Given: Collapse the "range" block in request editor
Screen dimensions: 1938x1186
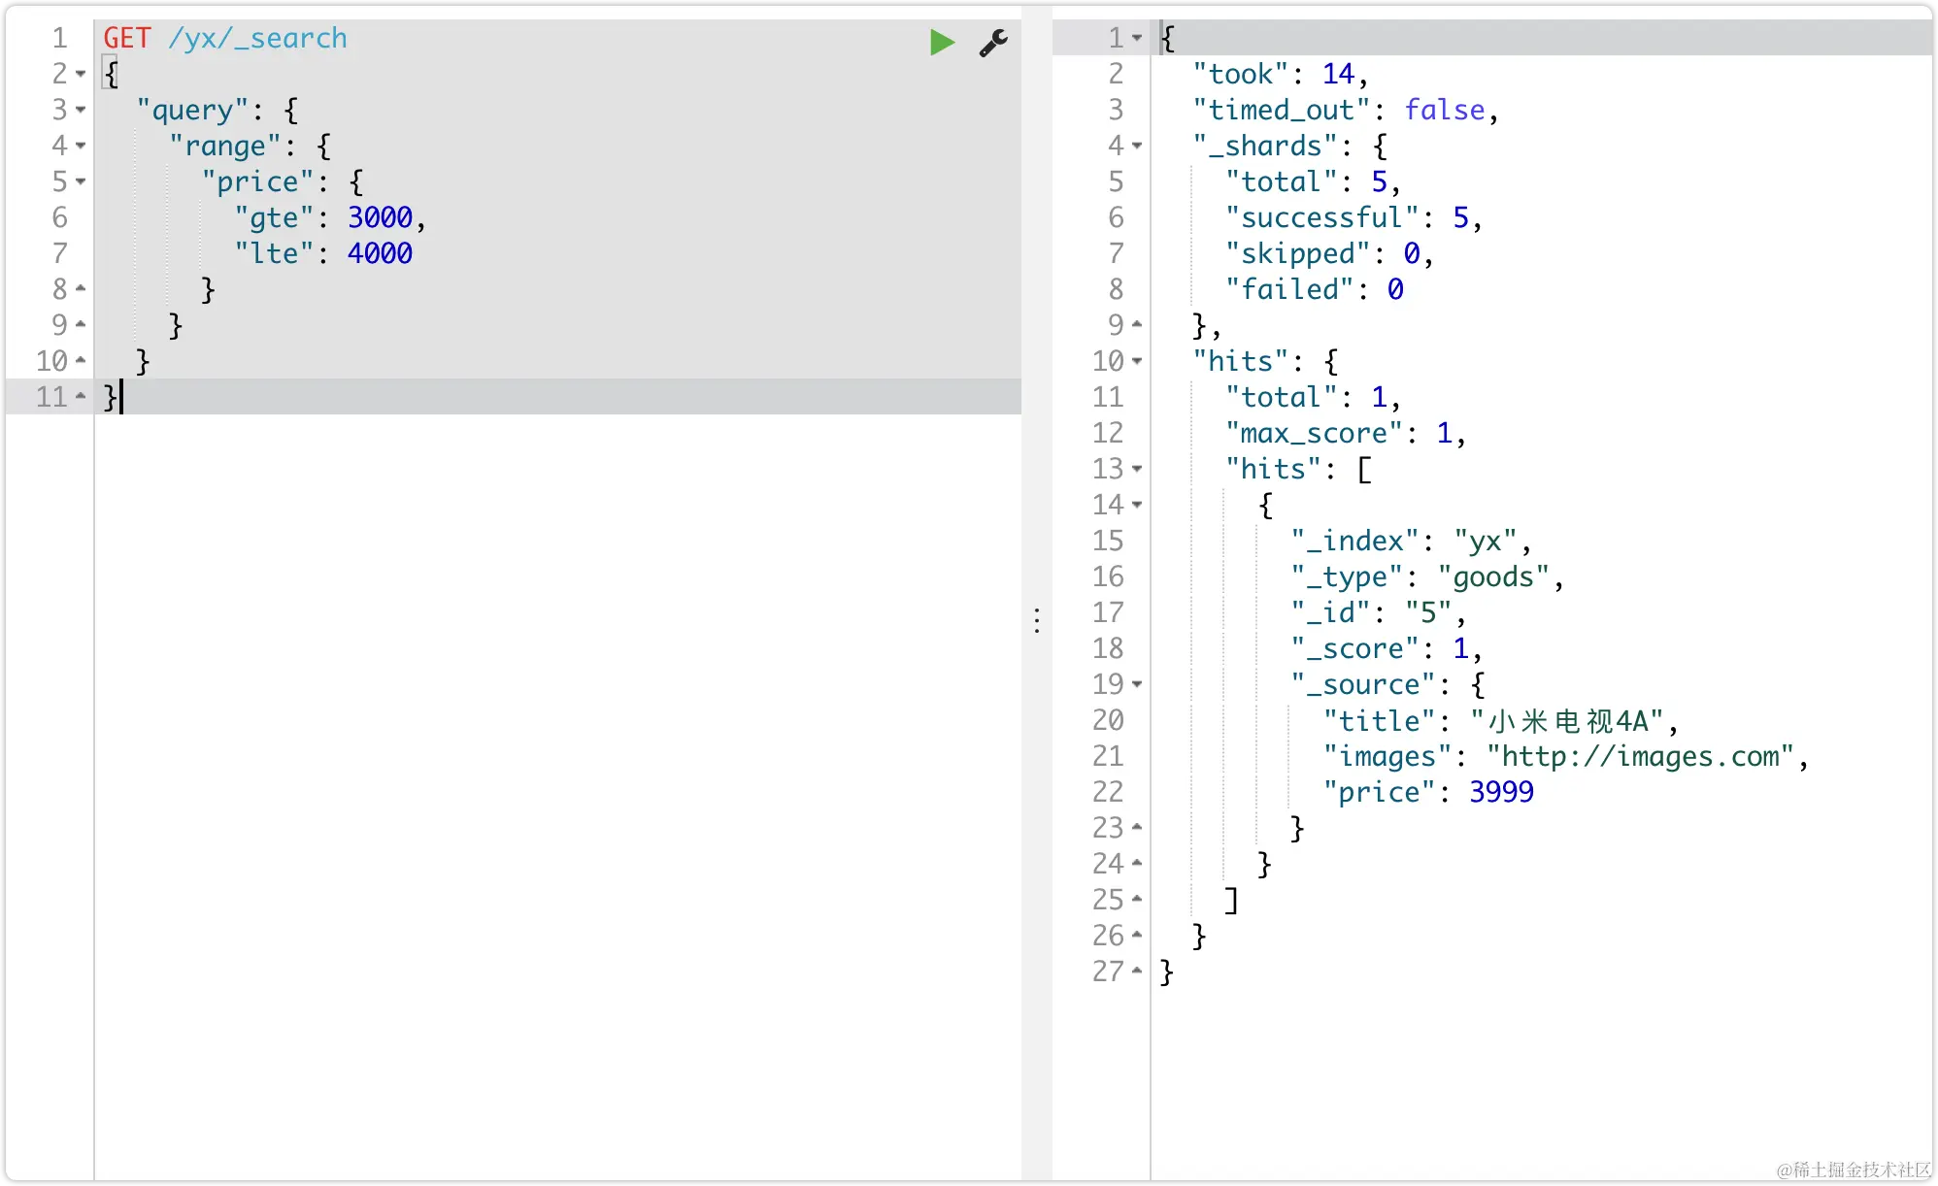Looking at the screenshot, I should 81,146.
